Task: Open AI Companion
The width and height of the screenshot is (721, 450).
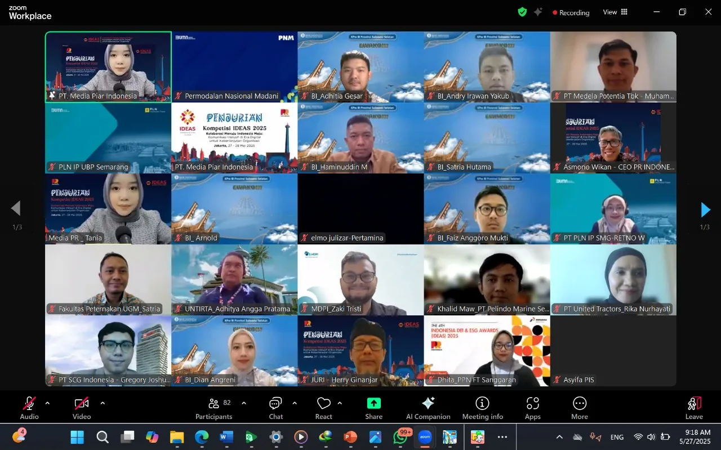Action: 428,408
